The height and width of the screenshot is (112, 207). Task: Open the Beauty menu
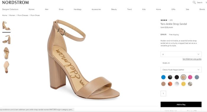pos(114,9)
